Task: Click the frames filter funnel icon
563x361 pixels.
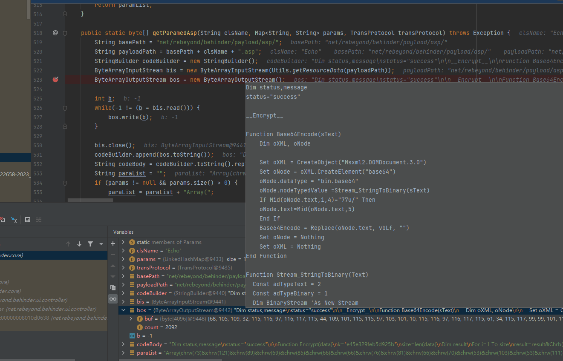Action: coord(90,244)
